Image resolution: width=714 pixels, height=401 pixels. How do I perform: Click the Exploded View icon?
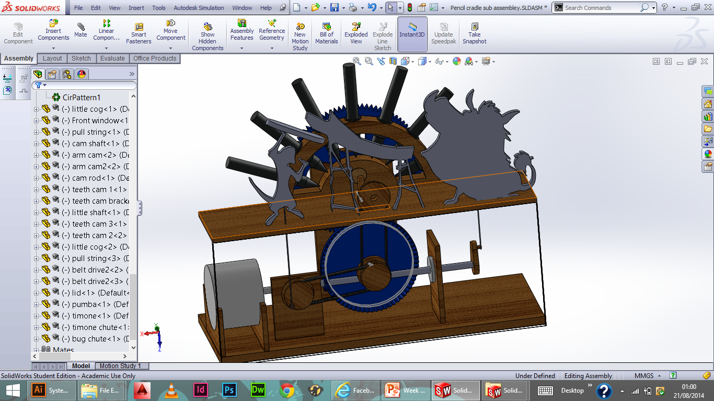356,27
